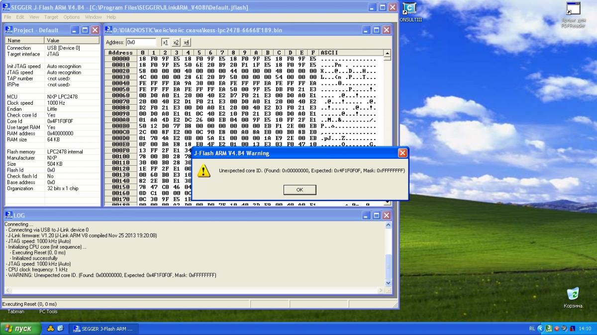
Task: Select the Organization '32 bits x 1 chip' value
Action: point(63,189)
